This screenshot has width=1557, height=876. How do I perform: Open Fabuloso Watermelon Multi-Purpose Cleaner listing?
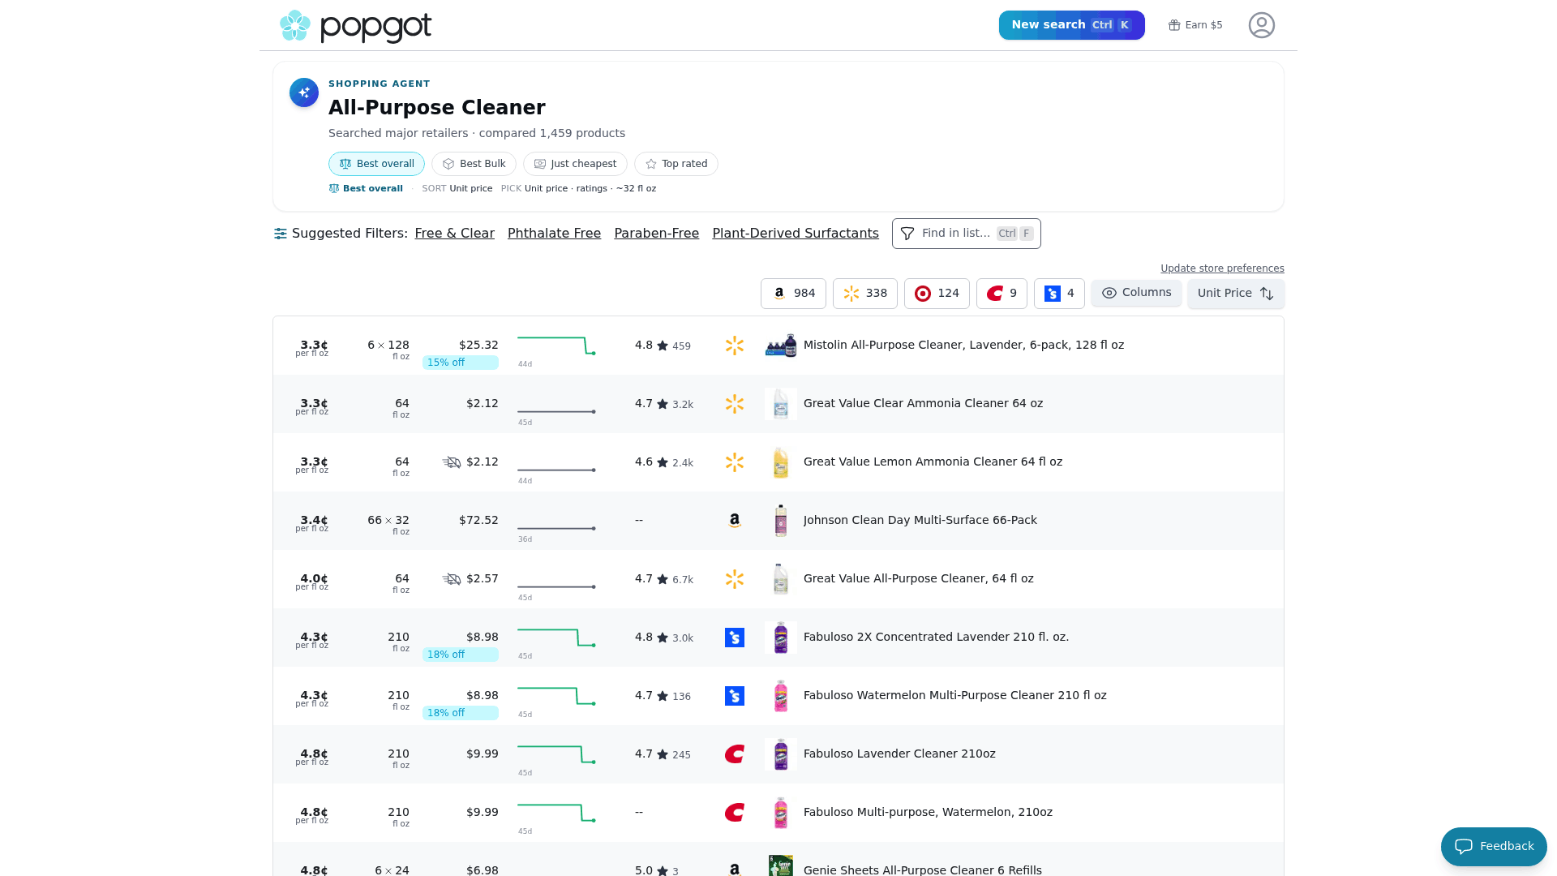(954, 696)
